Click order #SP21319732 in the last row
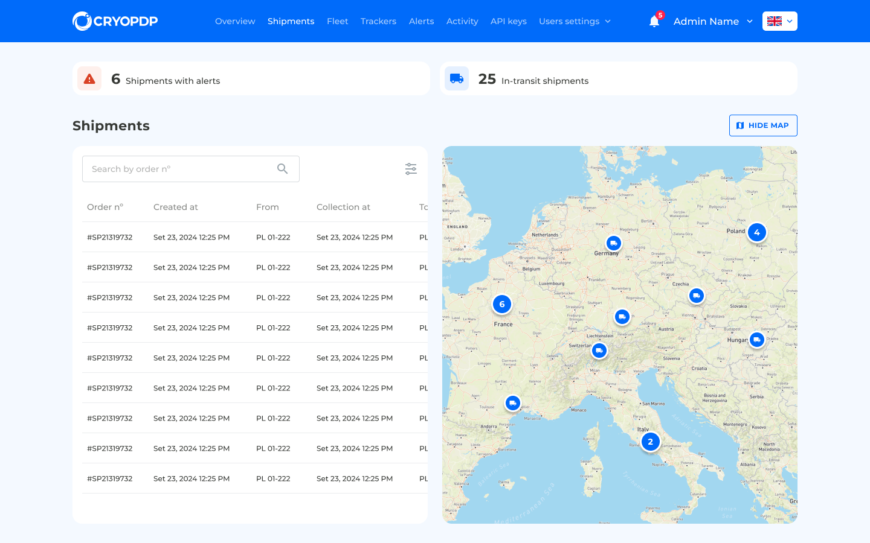Image resolution: width=870 pixels, height=543 pixels. tap(110, 478)
